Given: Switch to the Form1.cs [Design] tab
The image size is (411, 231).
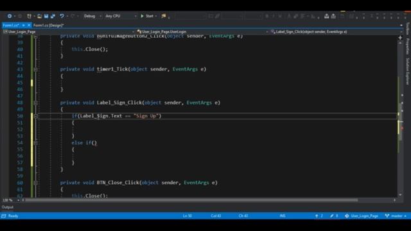Looking at the screenshot, I should (49, 26).
